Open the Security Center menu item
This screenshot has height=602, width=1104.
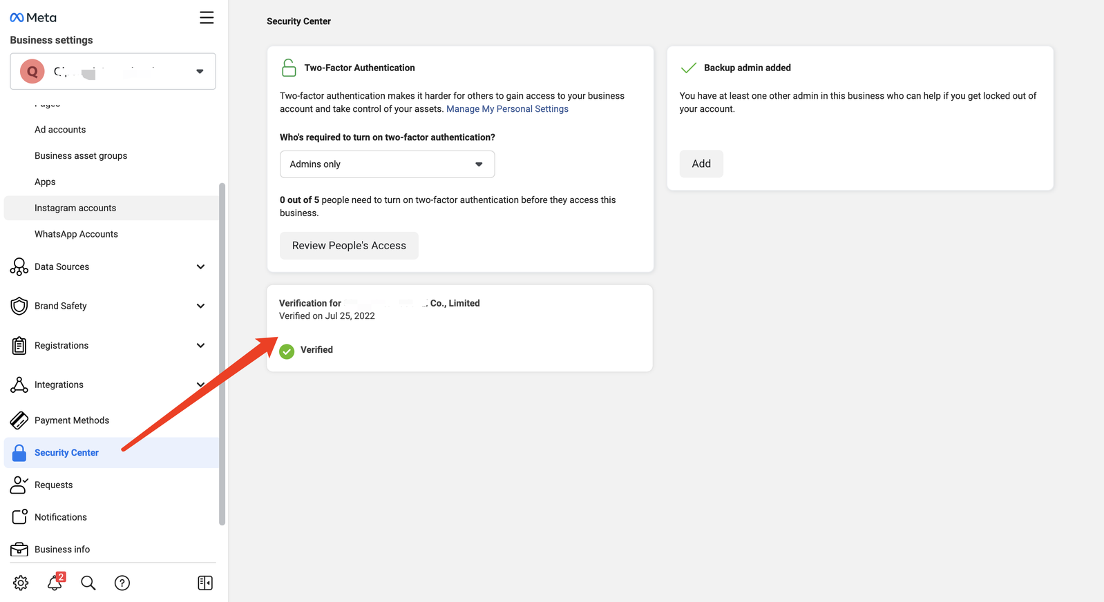pyautogui.click(x=66, y=453)
